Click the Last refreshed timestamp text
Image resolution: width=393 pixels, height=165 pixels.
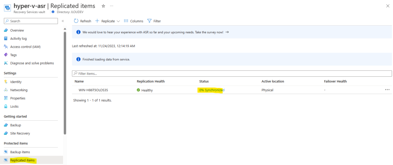[104, 46]
